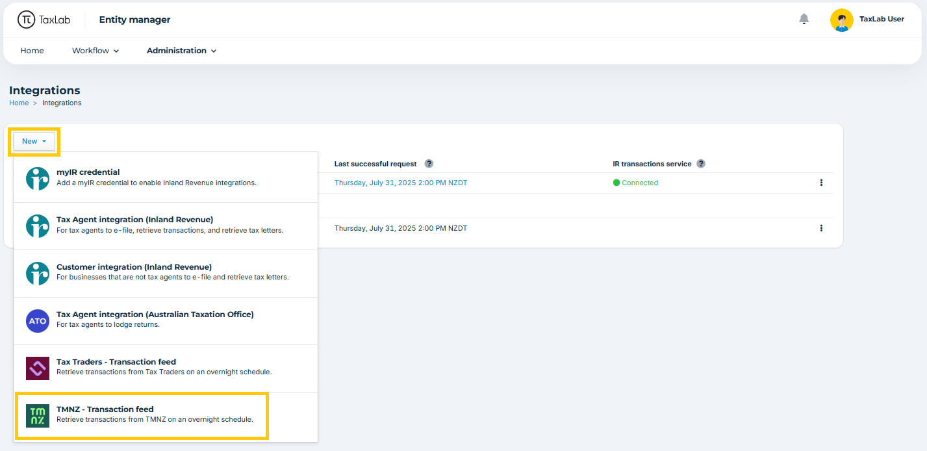927x451 pixels.
Task: Click the Tax Traders logo icon
Action: [x=38, y=368]
